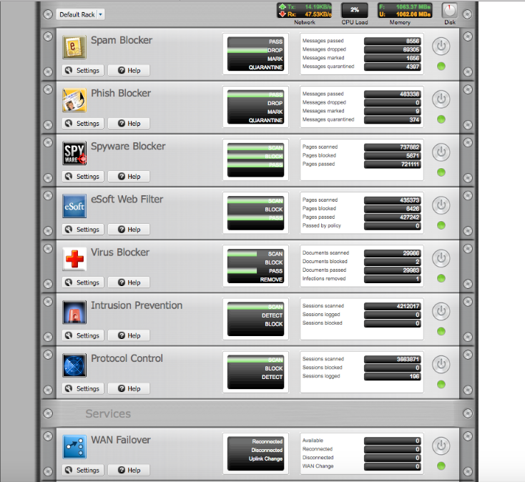Open Protocol Control Help

coord(129,388)
